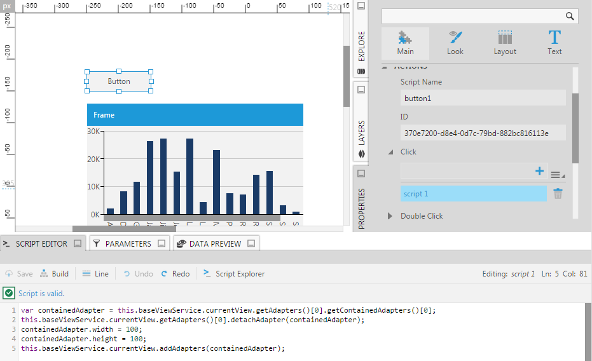Save the script
592x361 pixels.
(19, 274)
